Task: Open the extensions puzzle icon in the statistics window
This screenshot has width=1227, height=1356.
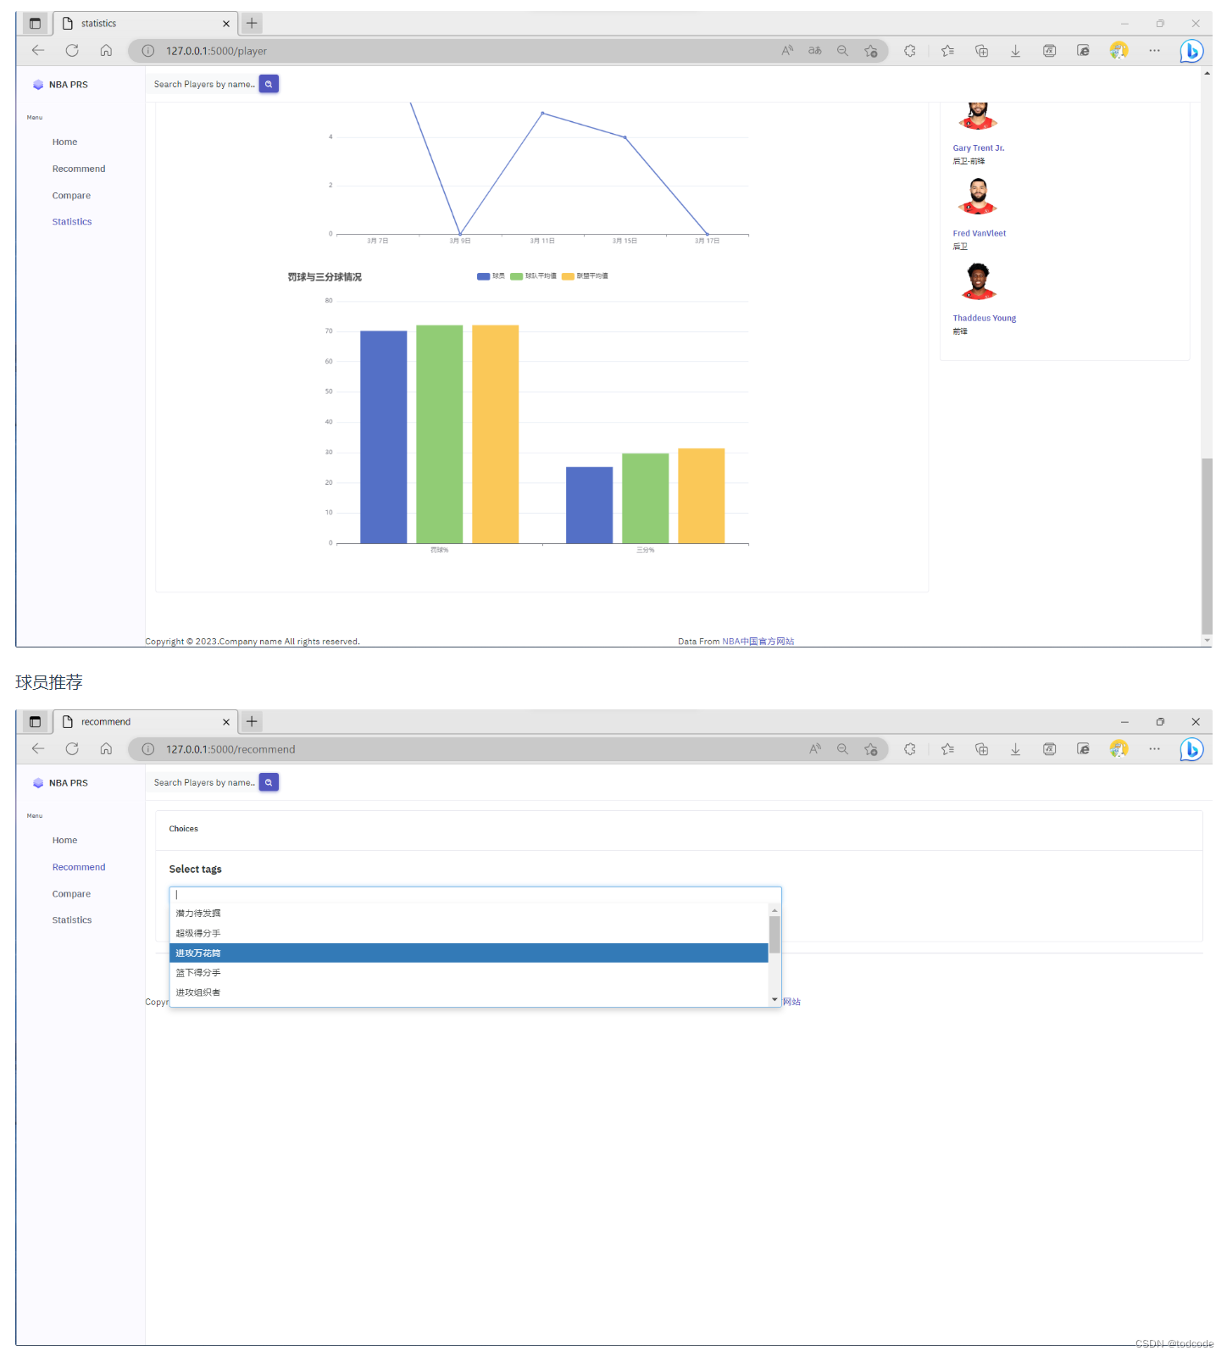Action: pyautogui.click(x=910, y=51)
